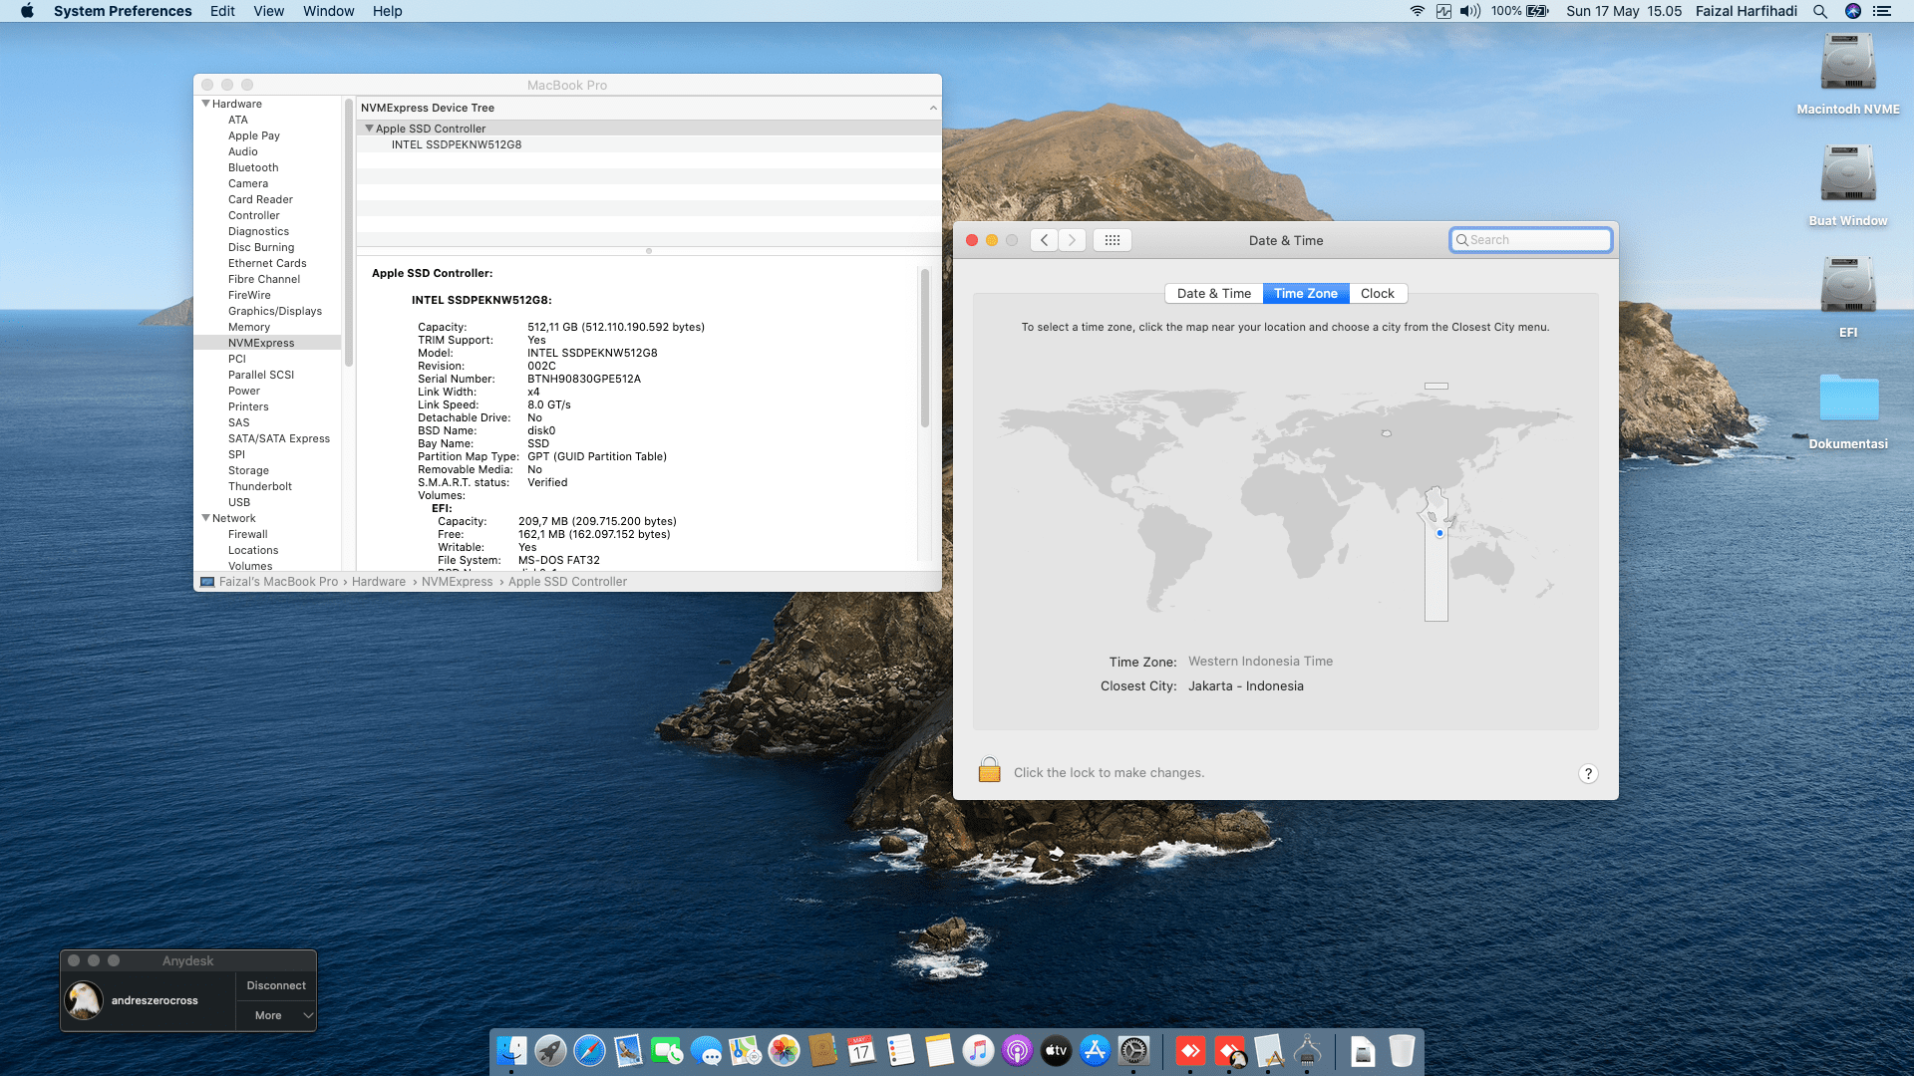Open the Edit menu
This screenshot has height=1076, width=1914.
point(222,11)
